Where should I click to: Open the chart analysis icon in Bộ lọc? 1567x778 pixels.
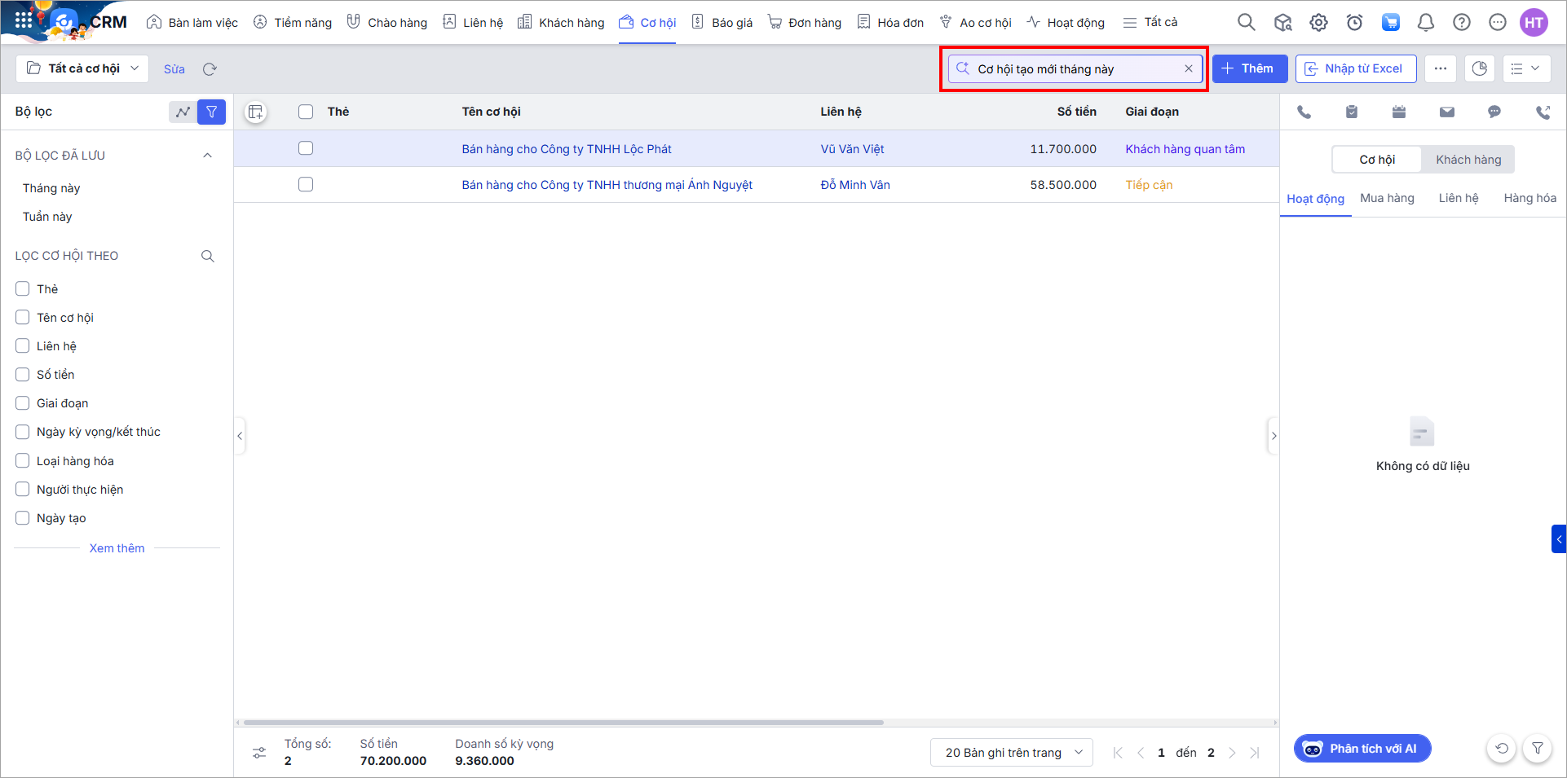[x=183, y=112]
